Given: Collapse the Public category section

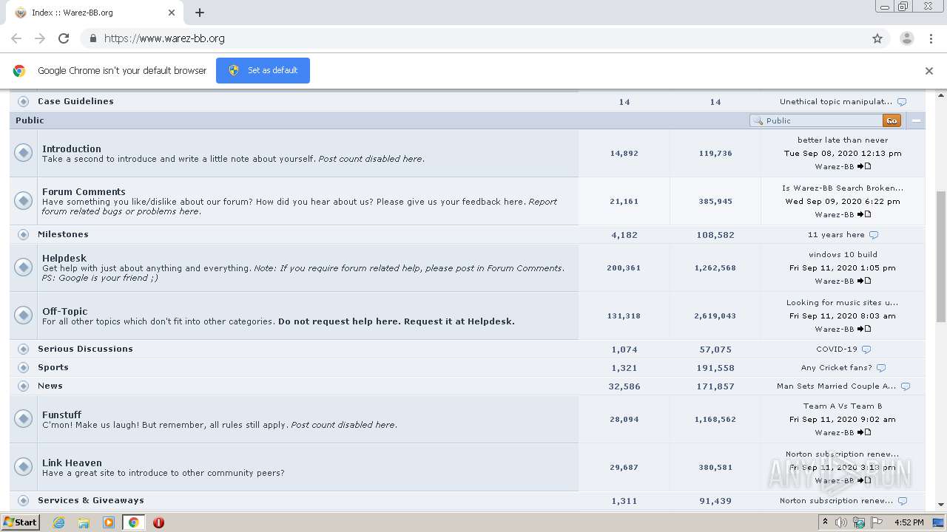Looking at the screenshot, I should (x=917, y=120).
